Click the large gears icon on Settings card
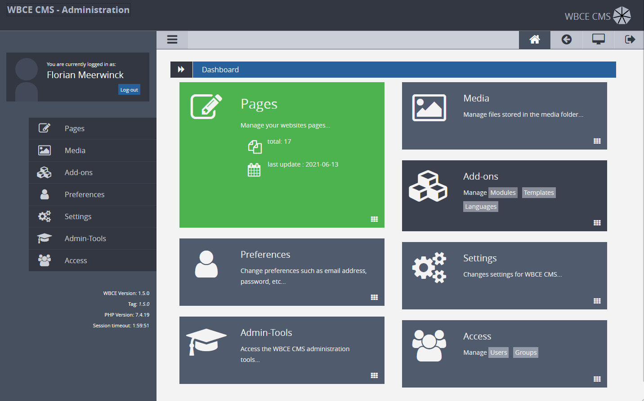Screen dimensions: 644x401 tap(429, 268)
